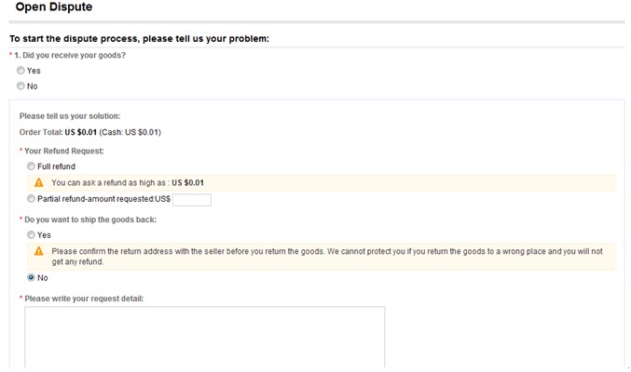Click the 'Your Refund Request' label
The height and width of the screenshot is (372, 631).
click(x=63, y=151)
